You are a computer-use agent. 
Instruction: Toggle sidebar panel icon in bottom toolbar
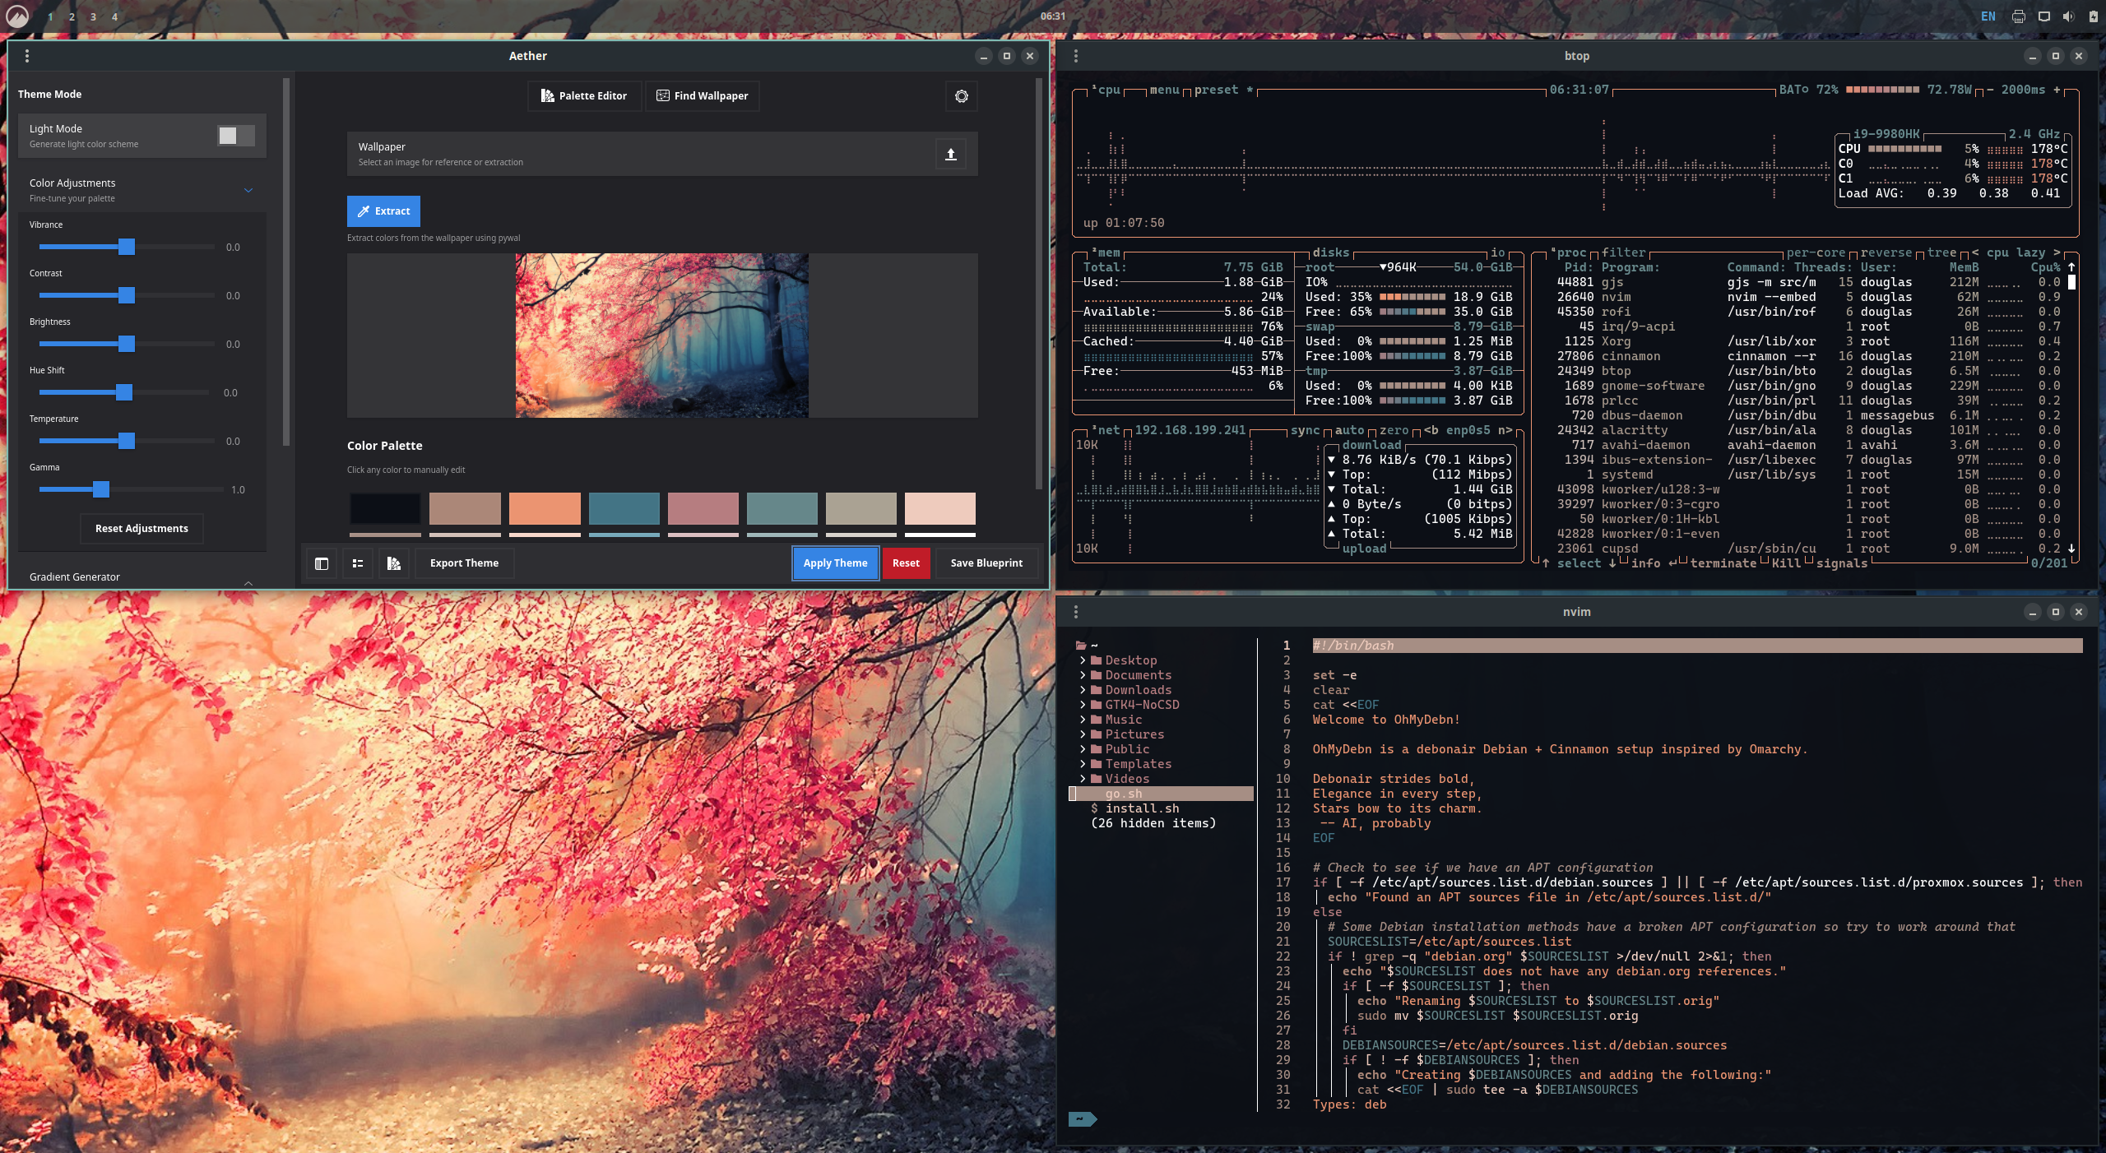[x=322, y=563]
